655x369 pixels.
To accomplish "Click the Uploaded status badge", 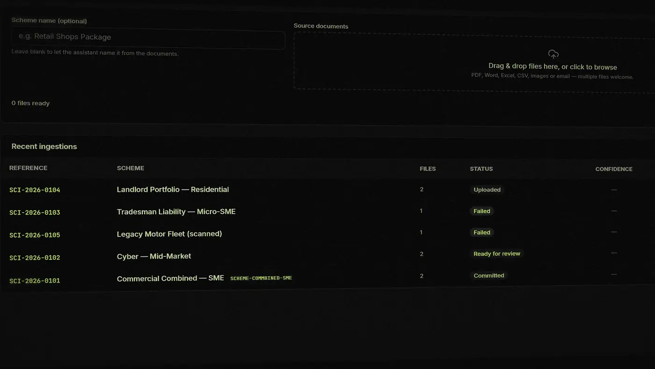I will coord(487,190).
